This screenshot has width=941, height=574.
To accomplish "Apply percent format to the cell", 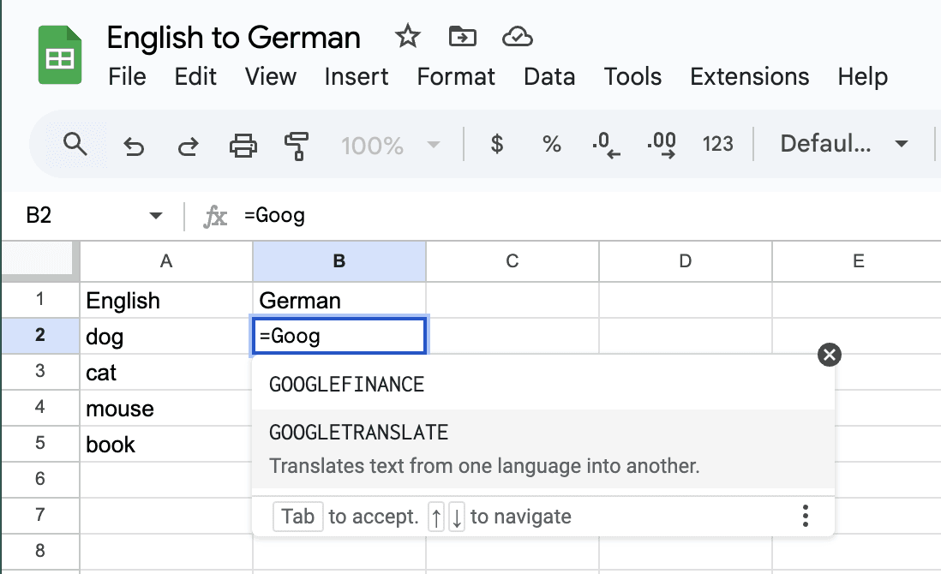I will click(552, 145).
